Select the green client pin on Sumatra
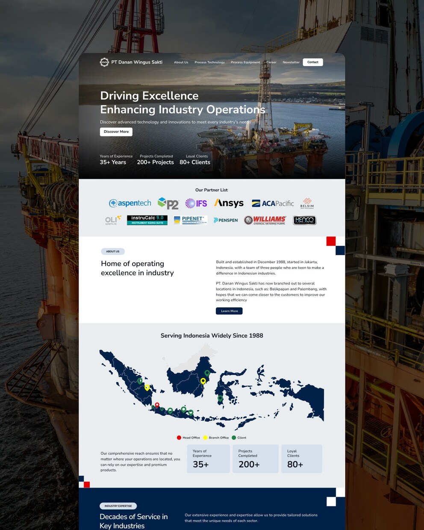 tap(139, 381)
